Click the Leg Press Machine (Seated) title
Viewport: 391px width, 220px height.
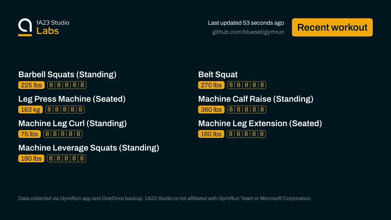tap(72, 99)
